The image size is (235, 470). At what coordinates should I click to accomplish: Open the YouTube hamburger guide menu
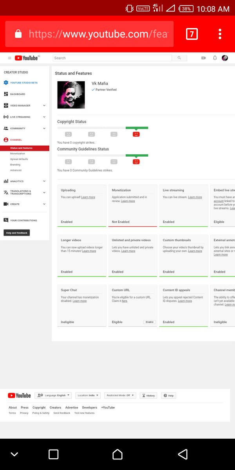(10, 58)
